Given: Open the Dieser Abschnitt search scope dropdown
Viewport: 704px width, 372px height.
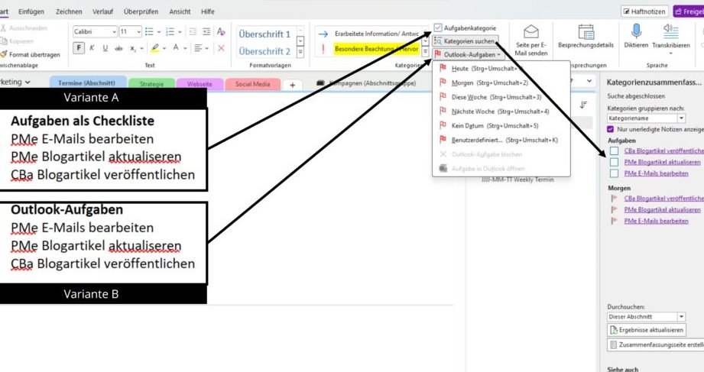Looking at the screenshot, I should pos(646,317).
